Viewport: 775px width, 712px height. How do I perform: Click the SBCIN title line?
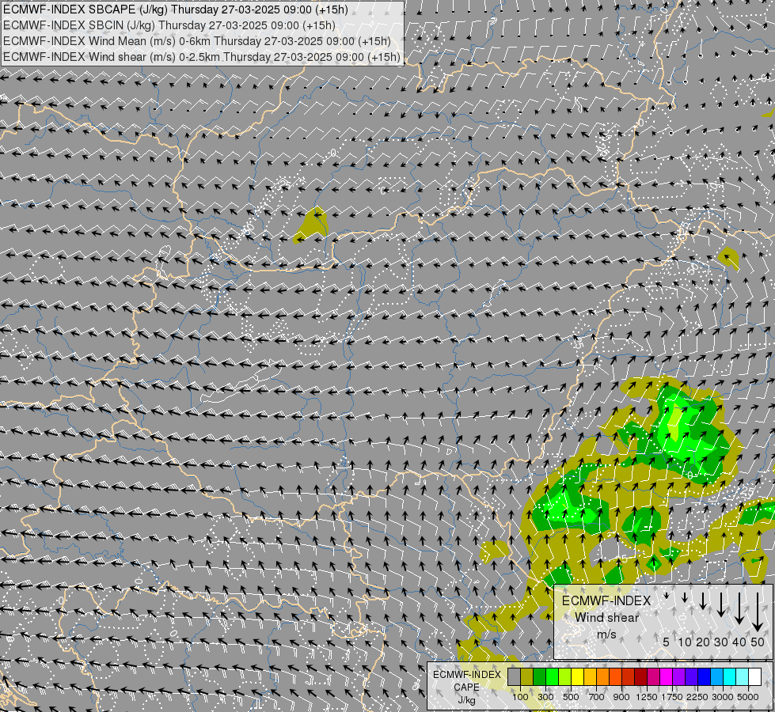[x=169, y=25]
